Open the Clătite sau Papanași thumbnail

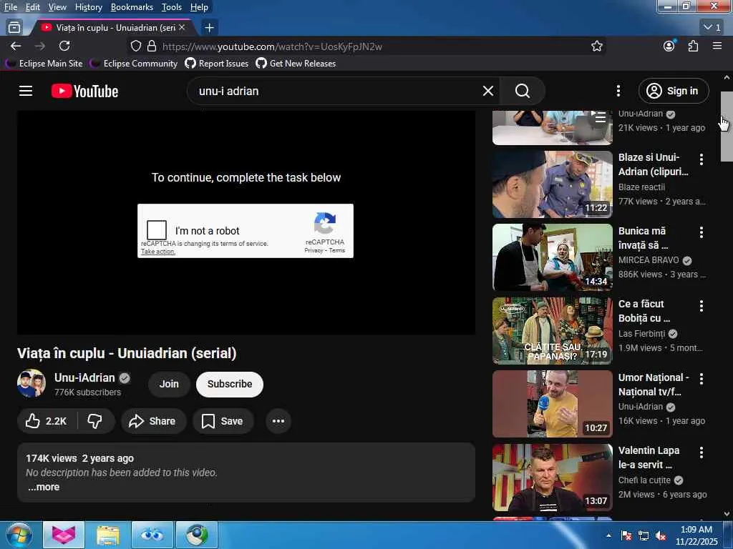(x=552, y=330)
